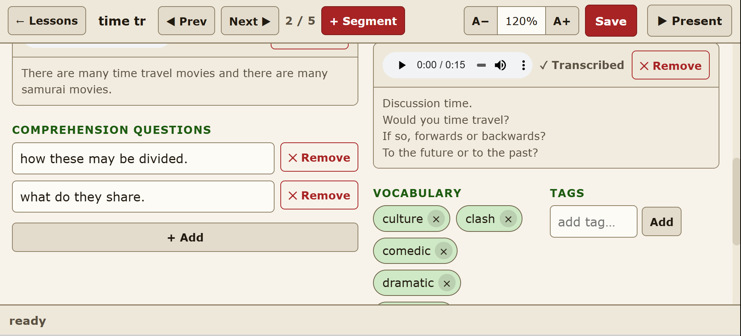Remove the transcribed audio recording

tap(671, 65)
